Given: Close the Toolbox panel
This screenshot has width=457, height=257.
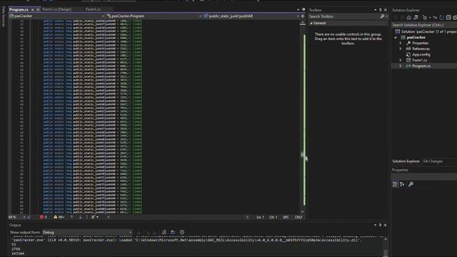Looking at the screenshot, I should click(386, 10).
